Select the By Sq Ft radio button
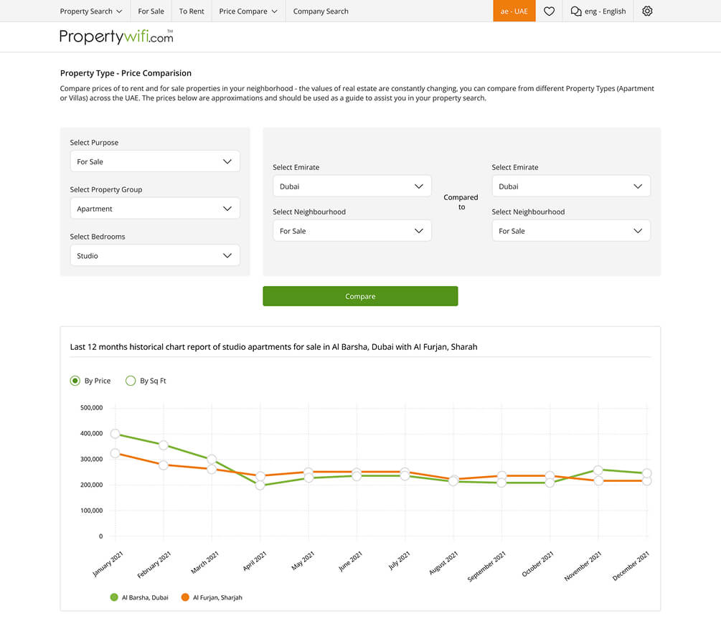 point(131,381)
